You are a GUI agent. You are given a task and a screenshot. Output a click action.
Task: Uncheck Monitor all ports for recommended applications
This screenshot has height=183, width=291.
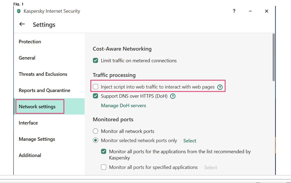point(104,152)
